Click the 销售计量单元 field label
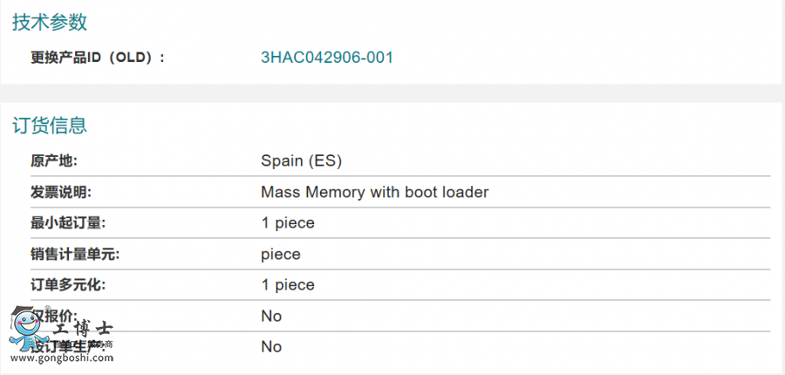Screen dimensions: 785x375 pos(75,255)
